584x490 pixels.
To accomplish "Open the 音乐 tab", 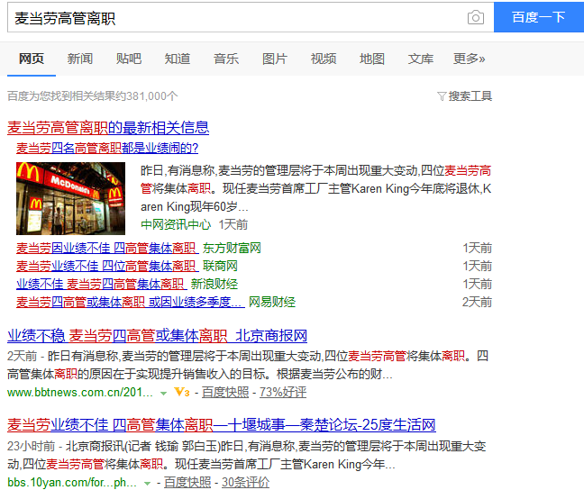I will [226, 59].
